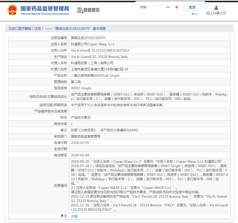Click the 70% zoom level indicator

[x=143, y=7]
